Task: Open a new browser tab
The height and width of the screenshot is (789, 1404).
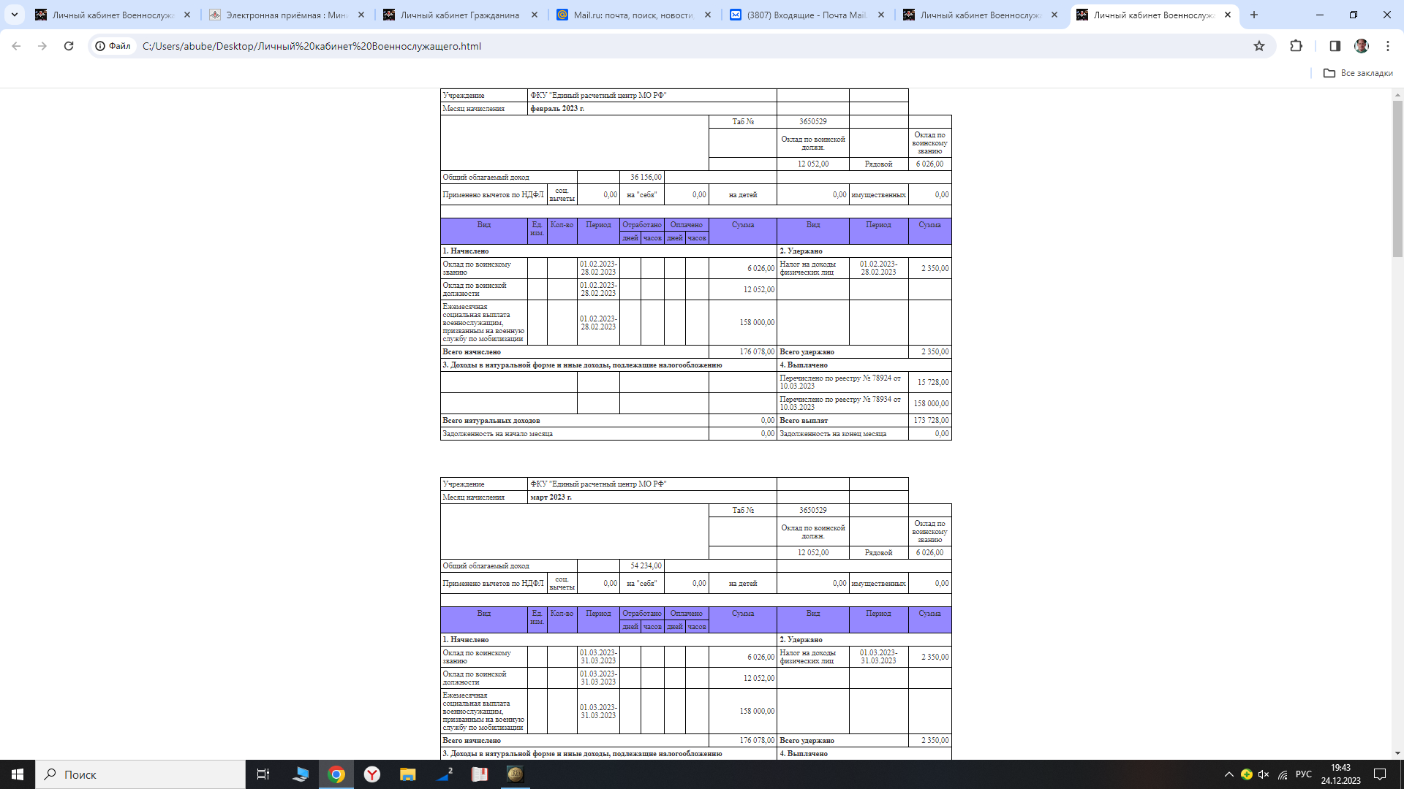Action: tap(1254, 15)
